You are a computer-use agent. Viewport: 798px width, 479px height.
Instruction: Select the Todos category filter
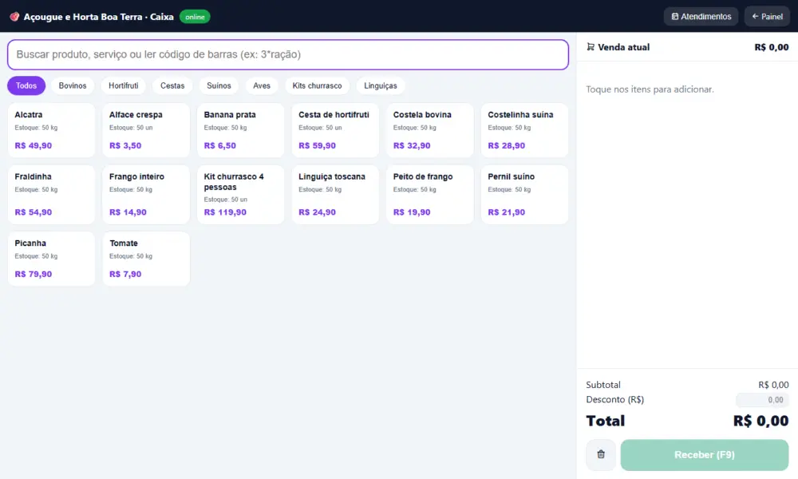[26, 85]
